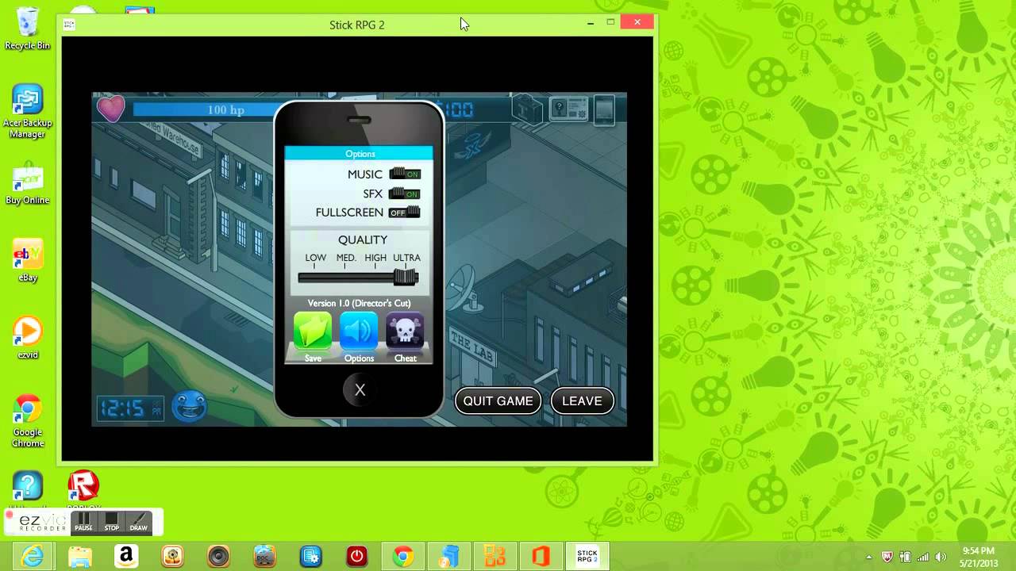
Task: Click the QUIT GAME button
Action: [x=498, y=400]
